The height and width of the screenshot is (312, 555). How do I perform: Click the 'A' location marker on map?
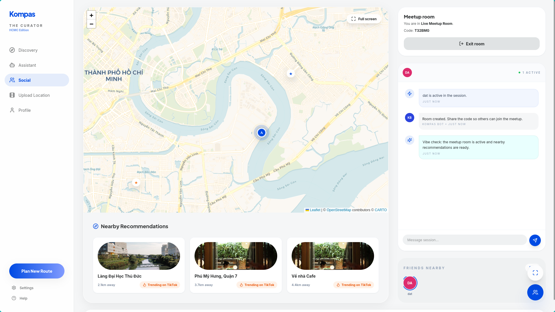pos(261,133)
